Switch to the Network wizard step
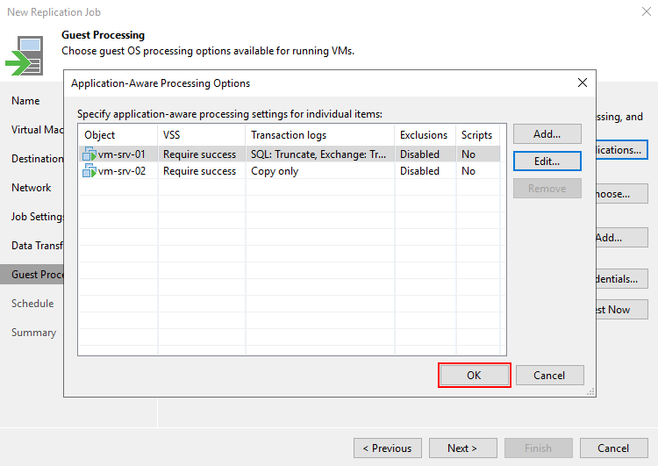This screenshot has height=466, width=658. (x=31, y=188)
